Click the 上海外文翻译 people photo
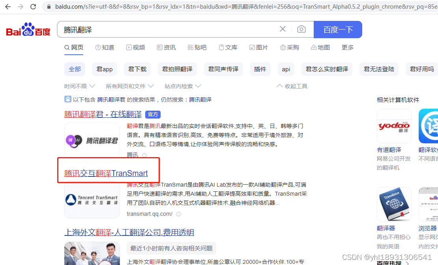This screenshot has height=265, width=438. point(92,253)
